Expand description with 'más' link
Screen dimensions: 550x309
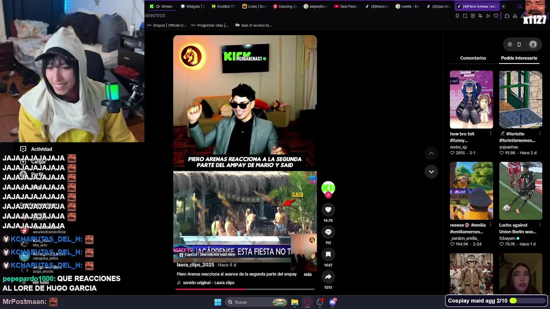click(308, 274)
